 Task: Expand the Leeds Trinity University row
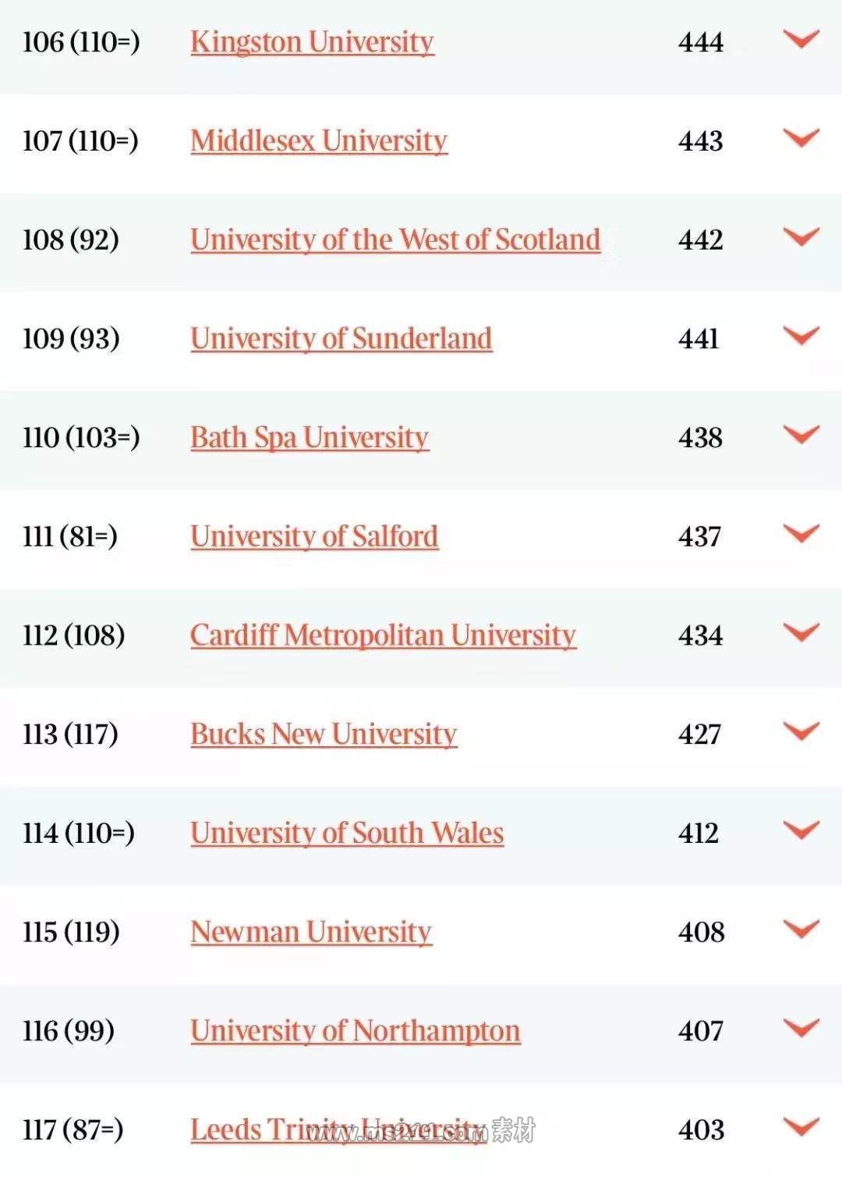coord(801,1127)
